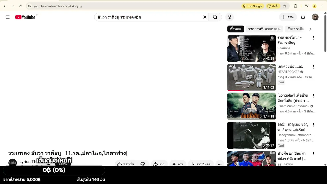This screenshot has width=327, height=184.
Task: Open the RsiamMusic channel link
Action: (x=294, y=106)
